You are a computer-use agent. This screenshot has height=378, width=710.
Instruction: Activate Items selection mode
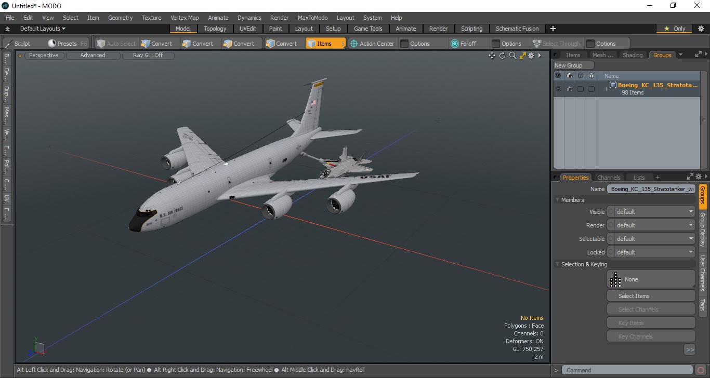click(x=325, y=44)
